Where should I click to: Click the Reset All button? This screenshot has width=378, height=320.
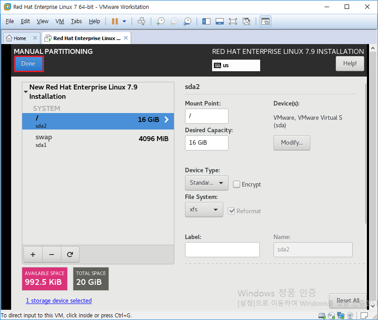[x=348, y=301]
